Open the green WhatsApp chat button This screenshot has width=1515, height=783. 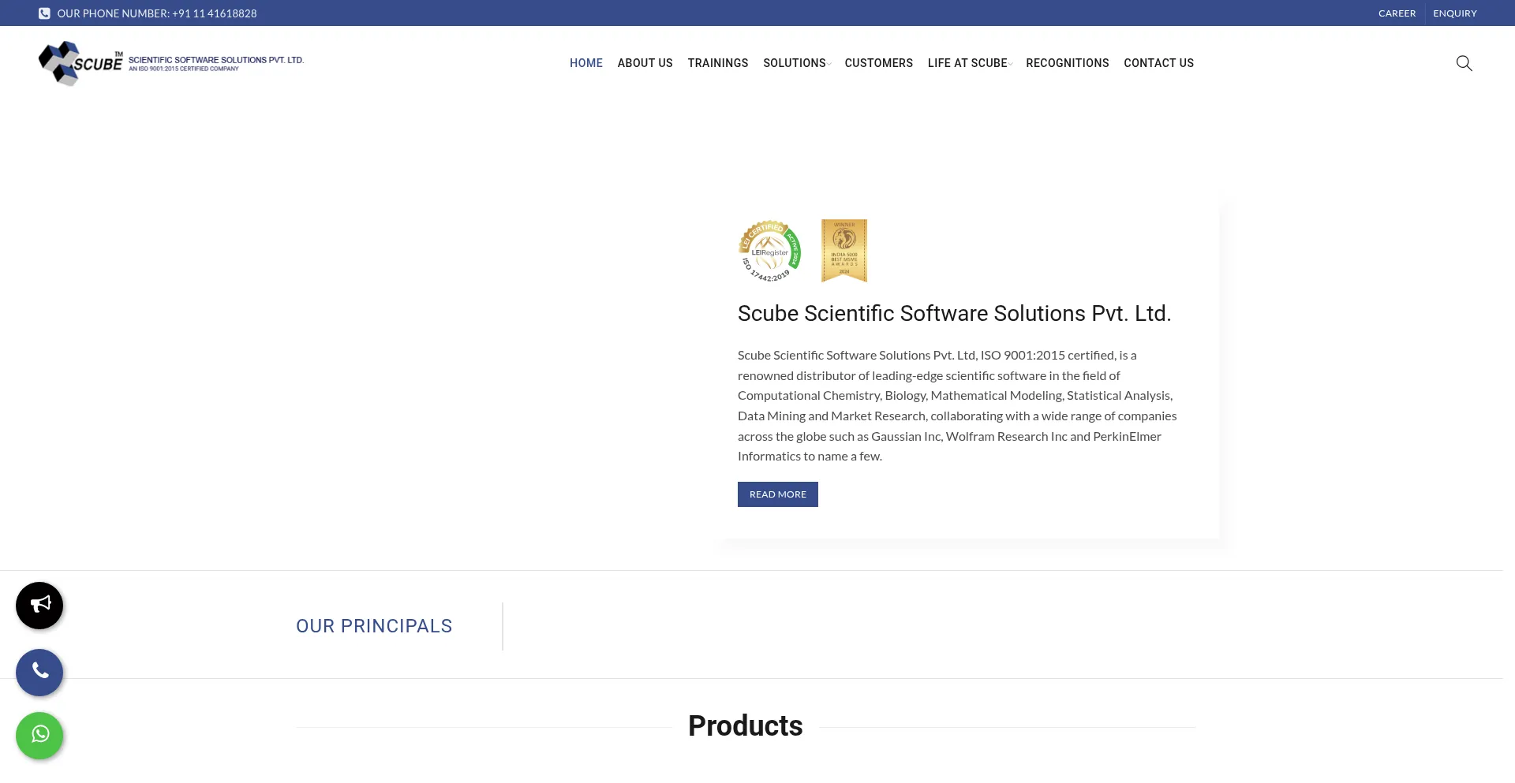click(39, 736)
